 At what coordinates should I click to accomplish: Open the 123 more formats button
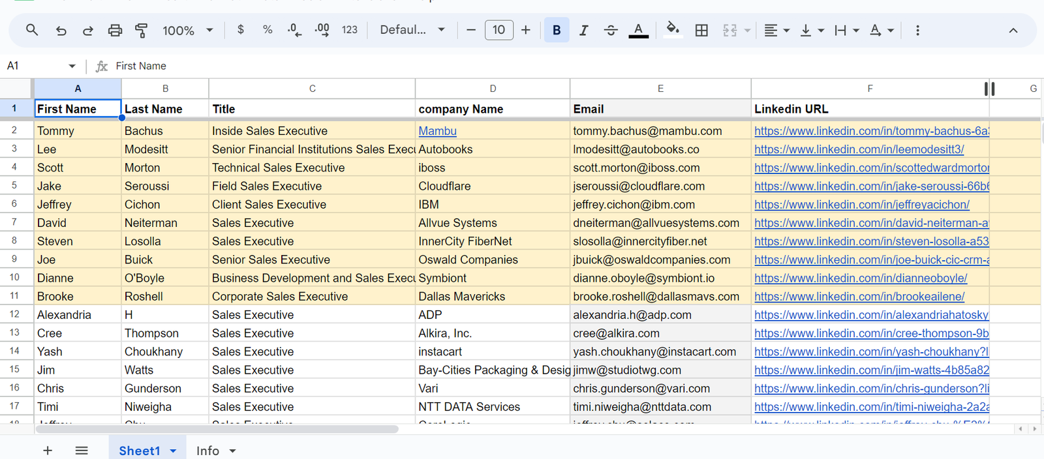(x=350, y=30)
